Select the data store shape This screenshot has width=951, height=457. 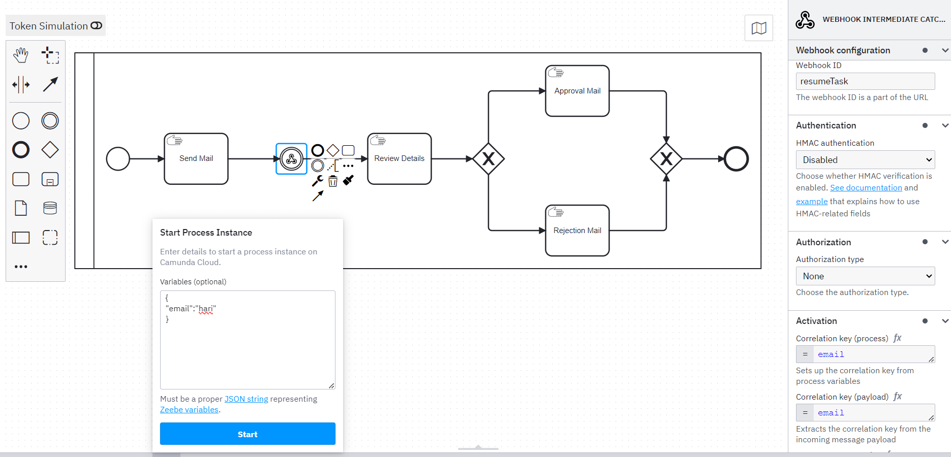pyautogui.click(x=50, y=208)
